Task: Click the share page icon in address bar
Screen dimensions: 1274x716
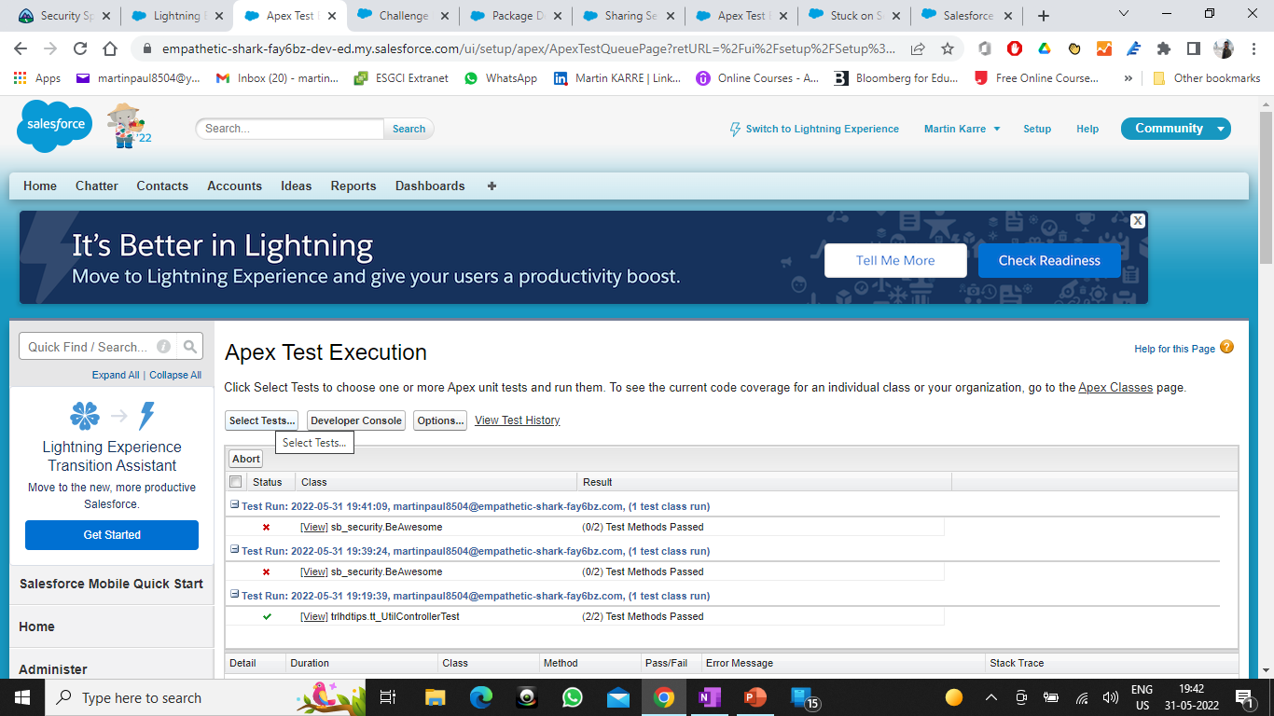Action: (x=918, y=48)
